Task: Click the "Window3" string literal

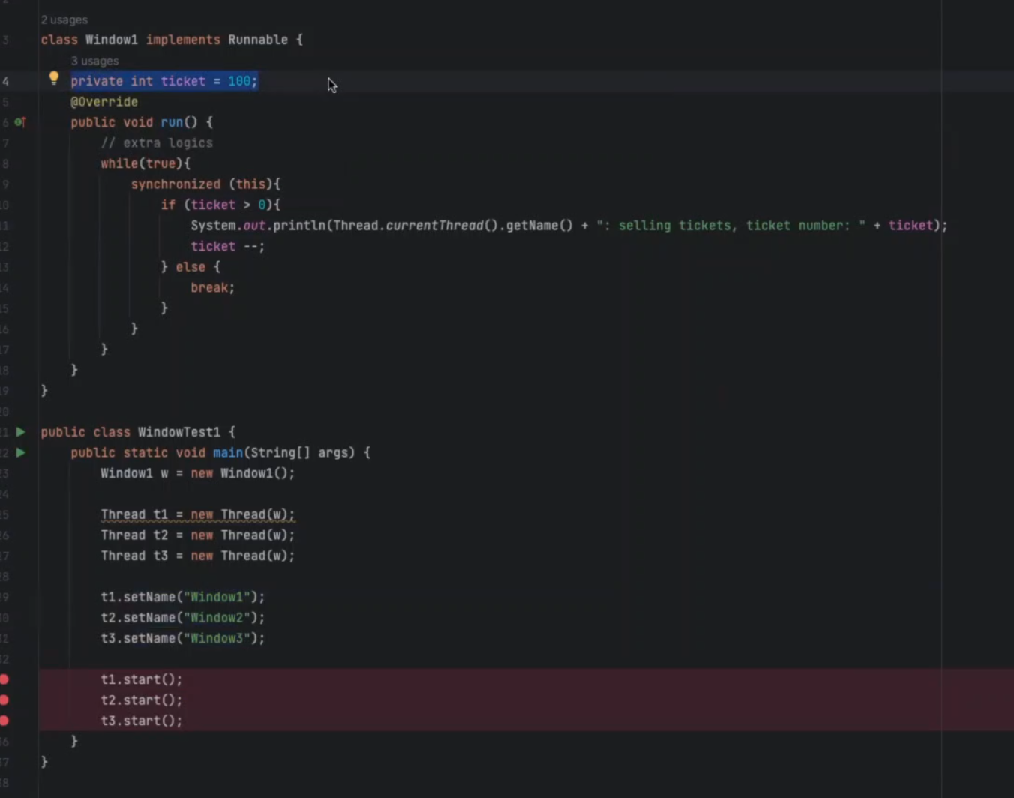Action: coord(217,639)
